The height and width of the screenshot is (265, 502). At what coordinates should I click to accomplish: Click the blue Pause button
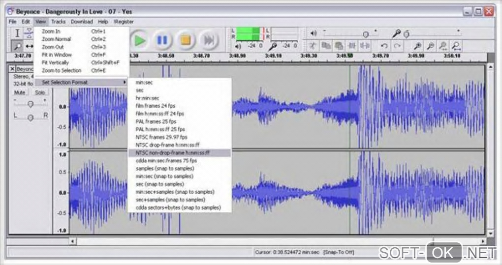[162, 40]
